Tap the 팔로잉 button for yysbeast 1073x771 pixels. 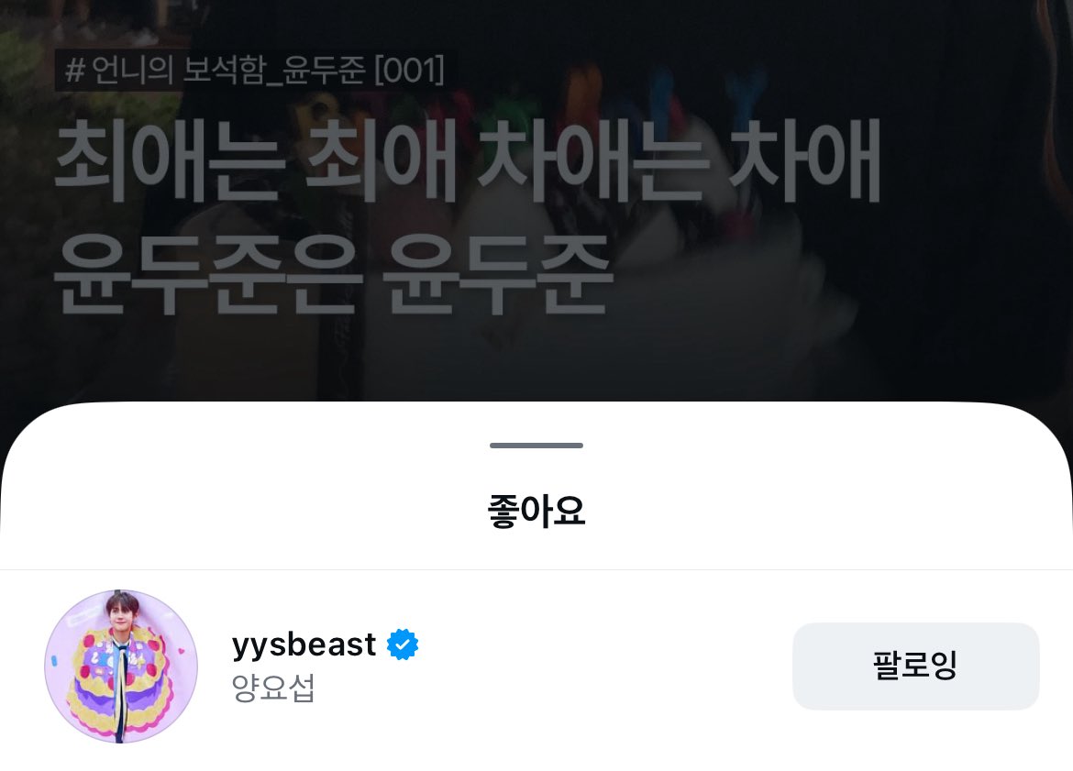(915, 666)
